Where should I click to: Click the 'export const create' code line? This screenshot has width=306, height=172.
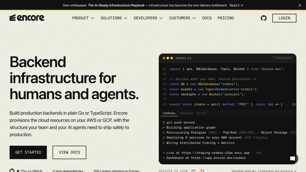(x=233, y=104)
